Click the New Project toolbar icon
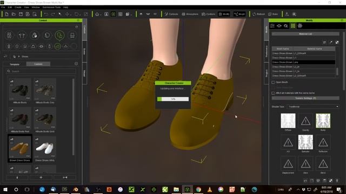The image size is (346, 194). [6, 15]
